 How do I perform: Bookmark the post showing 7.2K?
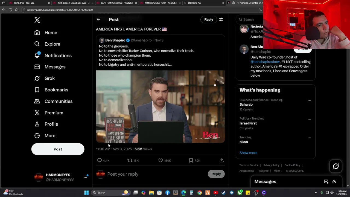(x=191, y=160)
